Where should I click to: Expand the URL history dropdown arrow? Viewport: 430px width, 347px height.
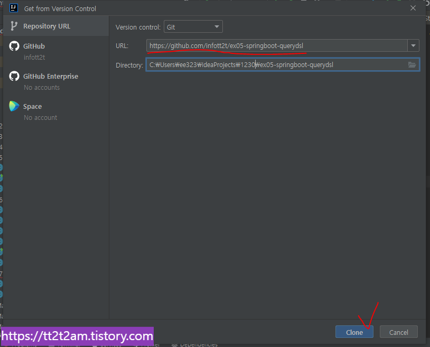[413, 45]
